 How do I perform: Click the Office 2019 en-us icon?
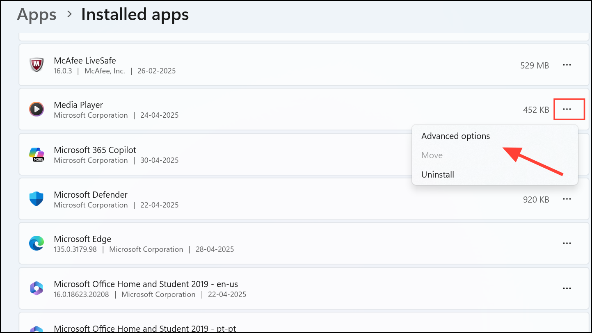[37, 288]
